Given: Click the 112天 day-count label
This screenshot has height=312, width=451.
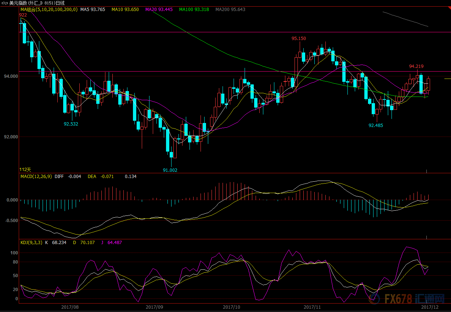Looking at the screenshot, I should [25, 169].
